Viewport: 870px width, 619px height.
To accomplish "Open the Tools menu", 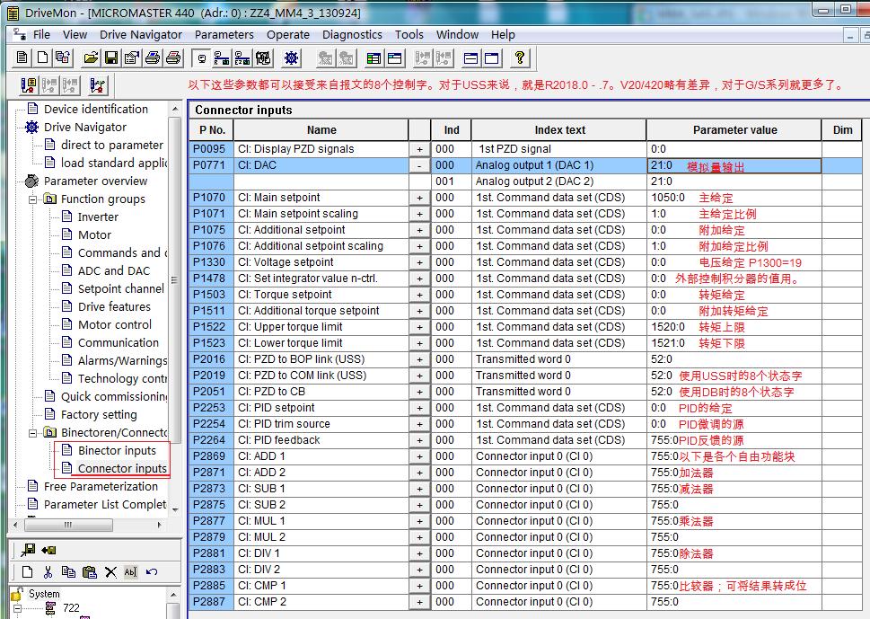I will (409, 34).
